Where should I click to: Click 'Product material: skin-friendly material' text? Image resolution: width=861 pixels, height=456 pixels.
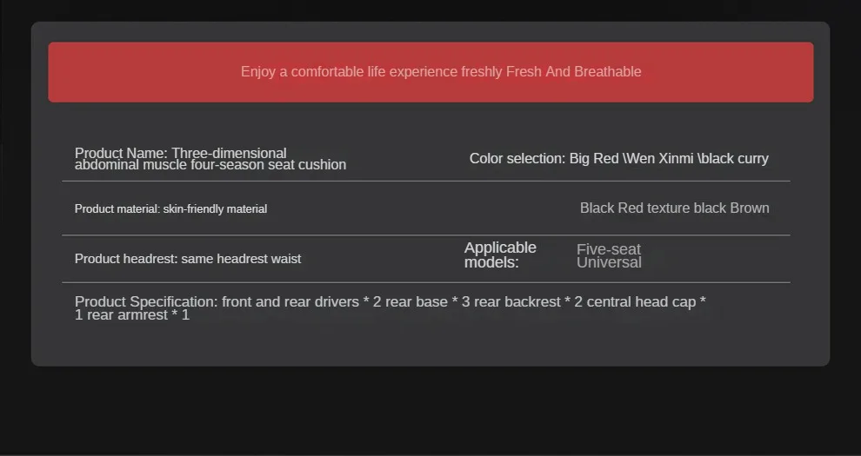170,209
